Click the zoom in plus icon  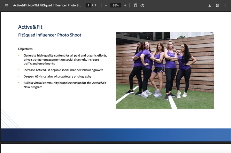click(125, 5)
